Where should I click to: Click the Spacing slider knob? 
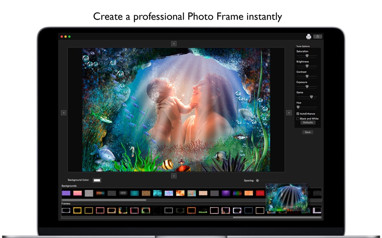coord(257,180)
